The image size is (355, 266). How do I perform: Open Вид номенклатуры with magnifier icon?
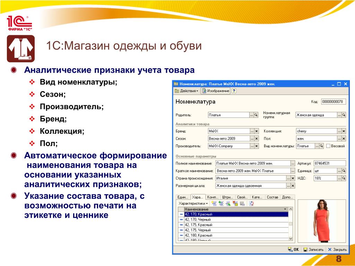(321, 146)
